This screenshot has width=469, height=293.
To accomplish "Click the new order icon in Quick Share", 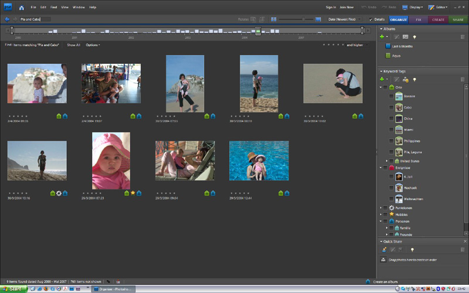I will click(x=383, y=250).
